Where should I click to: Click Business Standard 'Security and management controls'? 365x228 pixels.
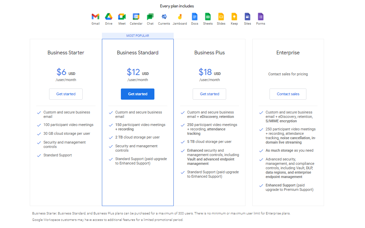click(136, 148)
